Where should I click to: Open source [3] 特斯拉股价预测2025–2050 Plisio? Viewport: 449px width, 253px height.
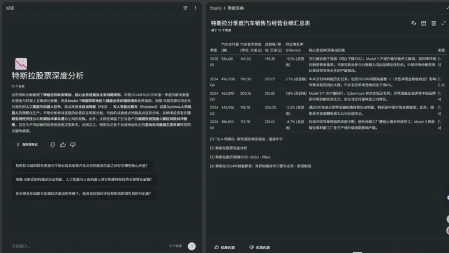tap(240, 157)
